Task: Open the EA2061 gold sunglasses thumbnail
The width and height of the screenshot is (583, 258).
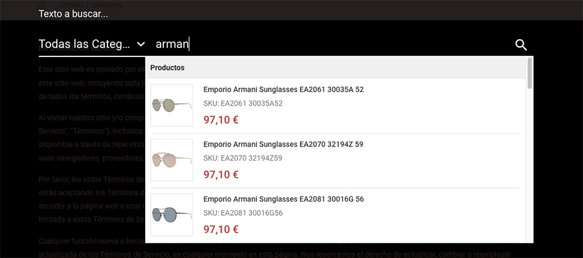Action: pos(172,106)
